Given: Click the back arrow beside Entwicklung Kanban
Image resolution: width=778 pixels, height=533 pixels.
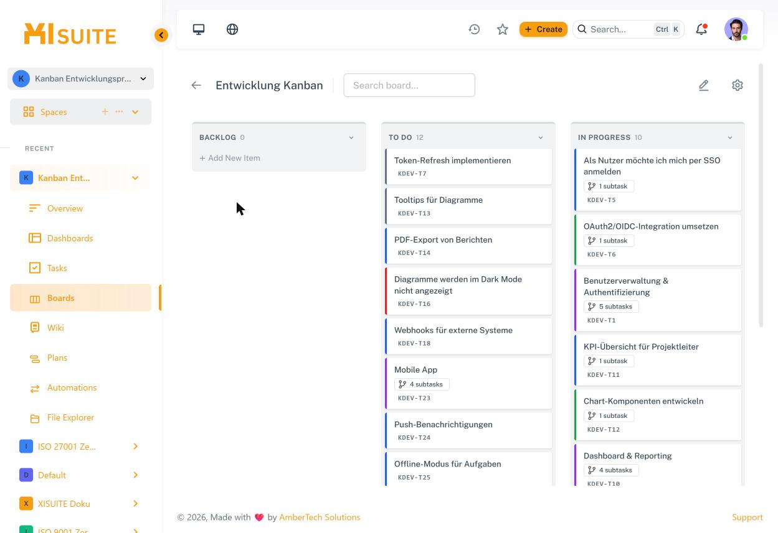Looking at the screenshot, I should click(x=196, y=85).
